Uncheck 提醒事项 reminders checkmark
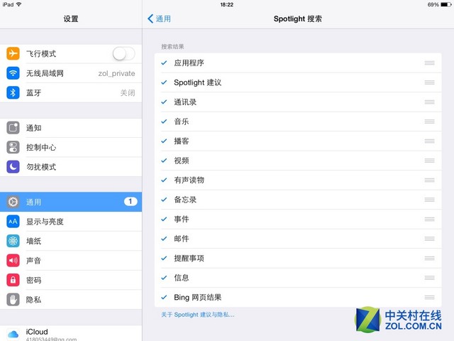The height and width of the screenshot is (341, 454). [164, 258]
